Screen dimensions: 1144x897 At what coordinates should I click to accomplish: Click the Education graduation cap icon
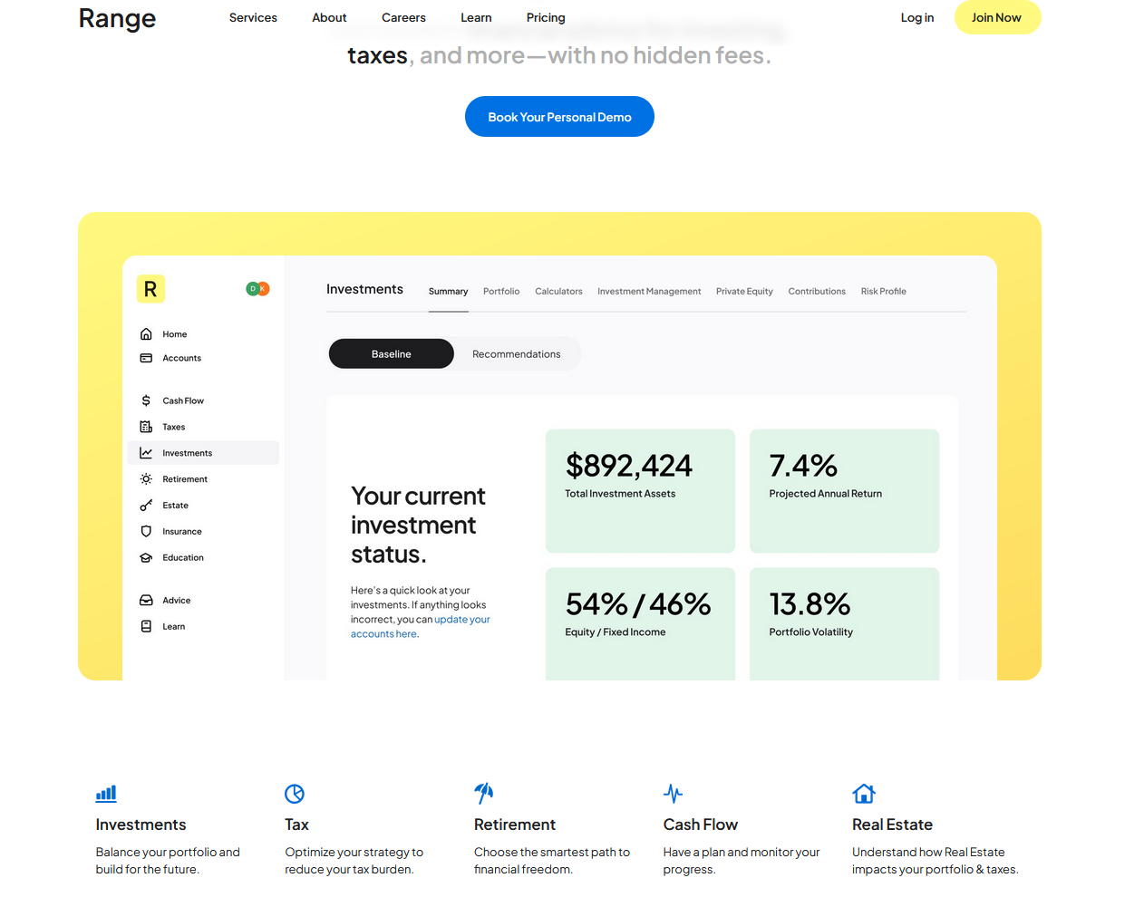coord(146,558)
